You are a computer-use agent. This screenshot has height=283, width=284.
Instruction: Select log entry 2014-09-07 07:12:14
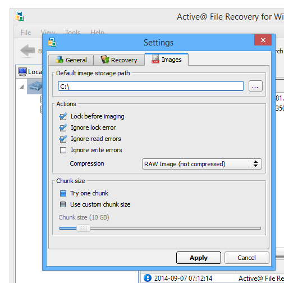183,279
